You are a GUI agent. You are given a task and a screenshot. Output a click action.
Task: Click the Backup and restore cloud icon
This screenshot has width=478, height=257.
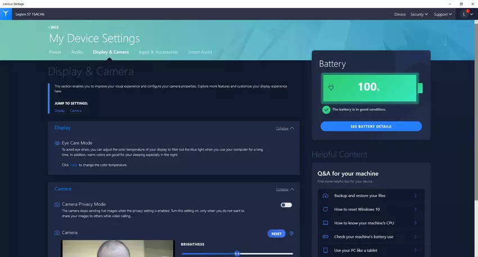coord(326,196)
